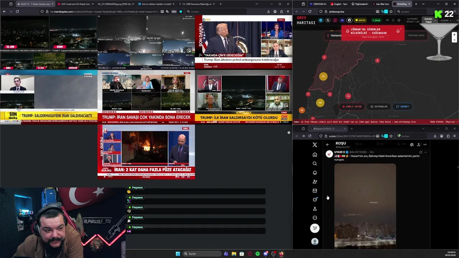Click the CANLI YAYIN live button
Screen dimensions: 459x258
(x=352, y=106)
